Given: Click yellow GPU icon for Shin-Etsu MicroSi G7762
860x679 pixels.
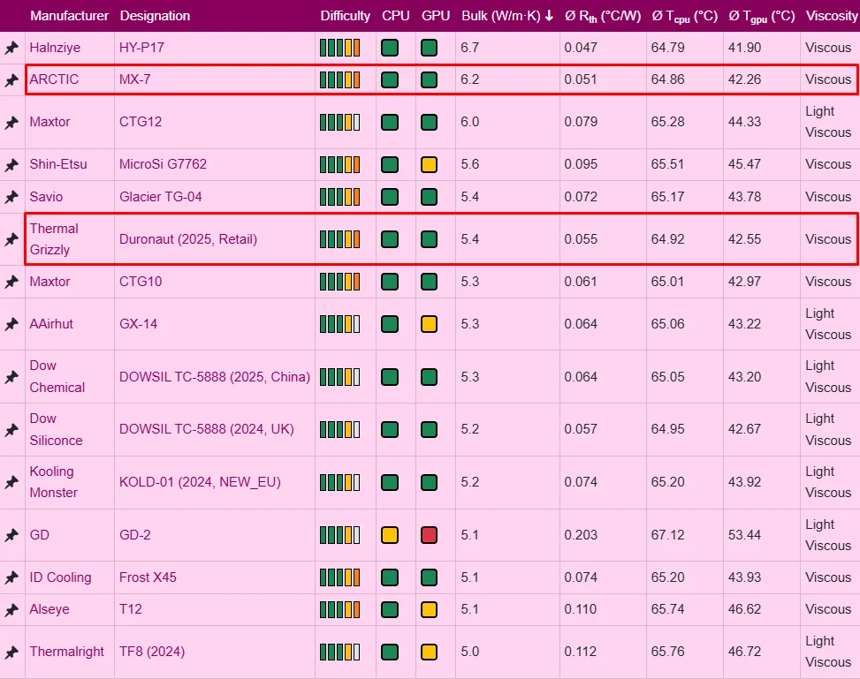Looking at the screenshot, I should click(429, 164).
